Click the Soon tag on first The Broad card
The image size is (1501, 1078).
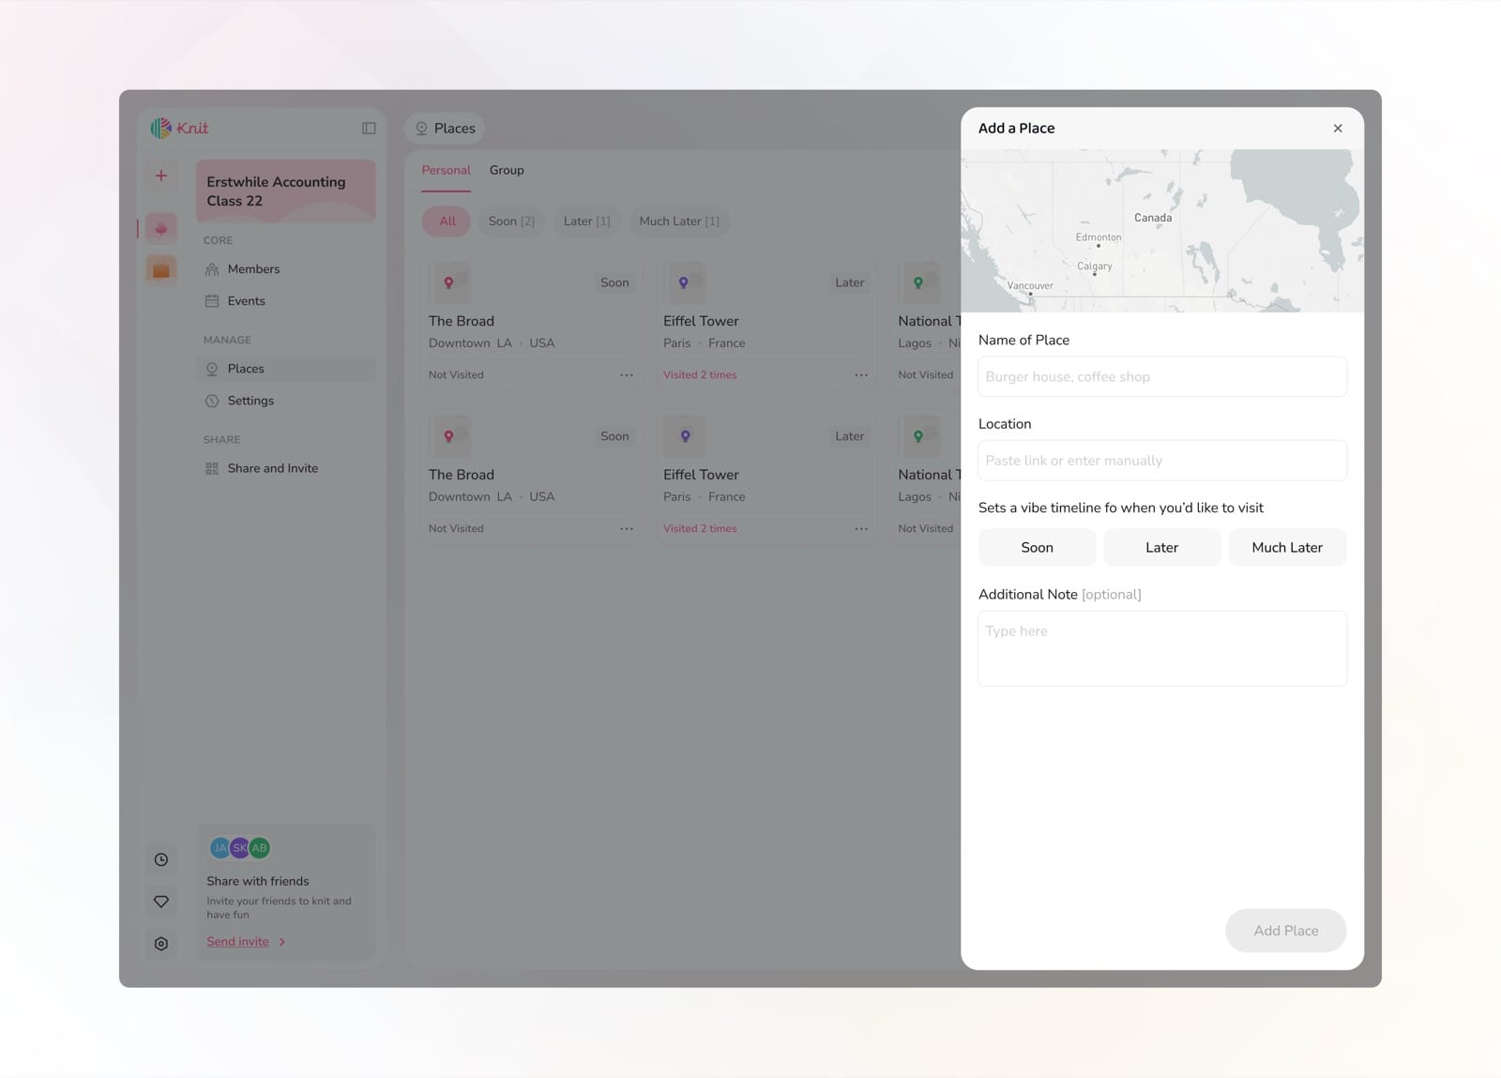[614, 282]
